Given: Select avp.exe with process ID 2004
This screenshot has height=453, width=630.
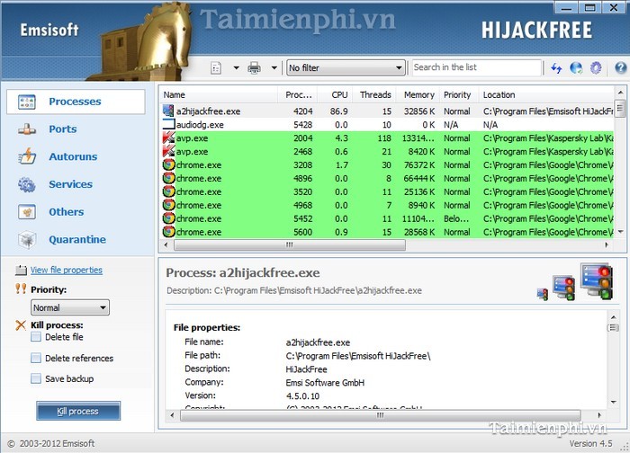Looking at the screenshot, I should click(388, 138).
